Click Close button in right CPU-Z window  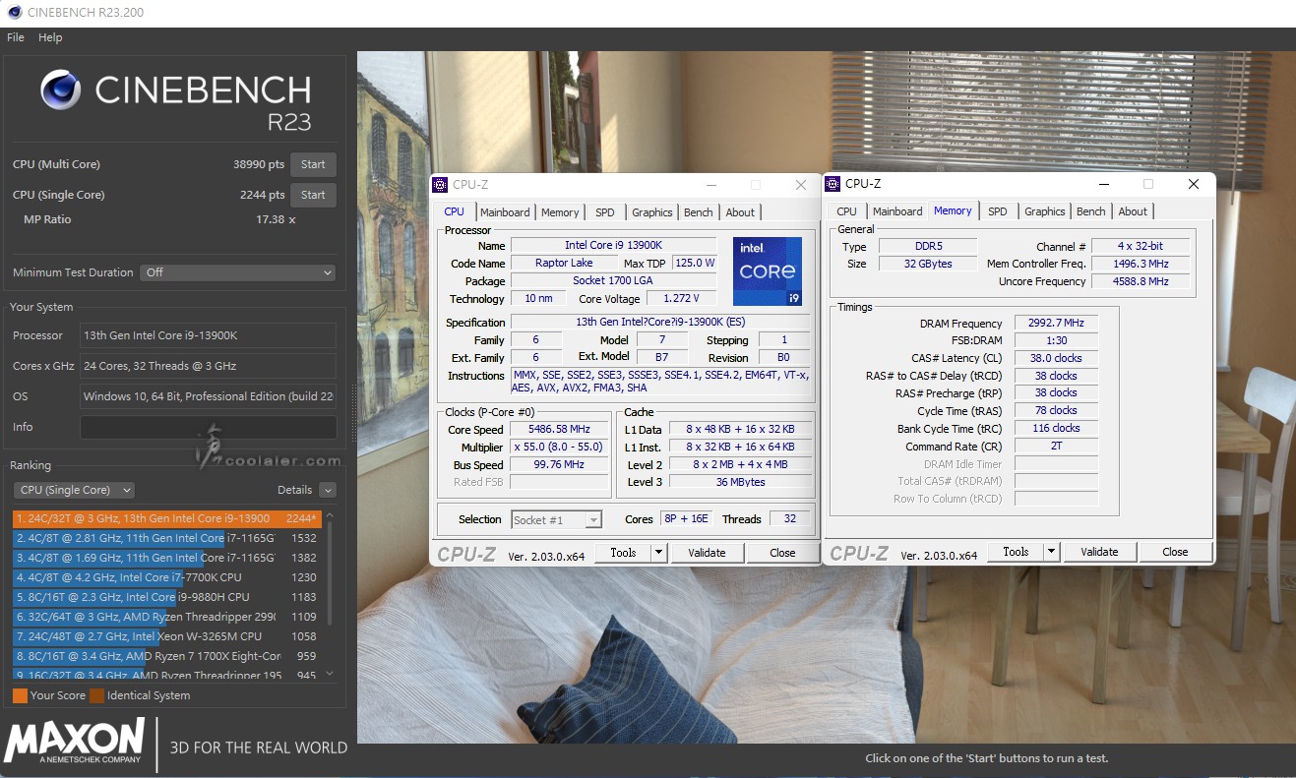tap(1175, 552)
